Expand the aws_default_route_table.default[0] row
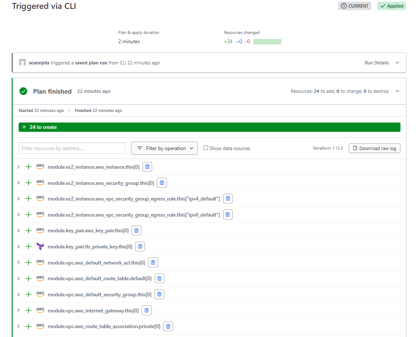The width and height of the screenshot is (420, 337). click(x=18, y=279)
